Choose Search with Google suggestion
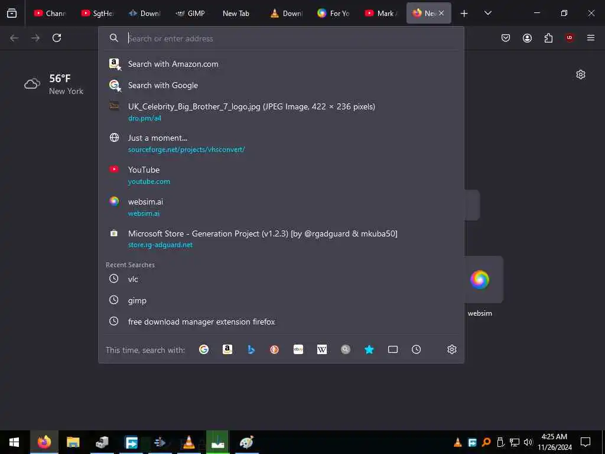The width and height of the screenshot is (605, 454). 281,85
